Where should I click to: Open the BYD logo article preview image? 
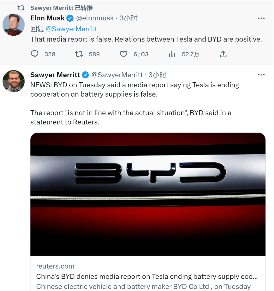[x=148, y=194]
